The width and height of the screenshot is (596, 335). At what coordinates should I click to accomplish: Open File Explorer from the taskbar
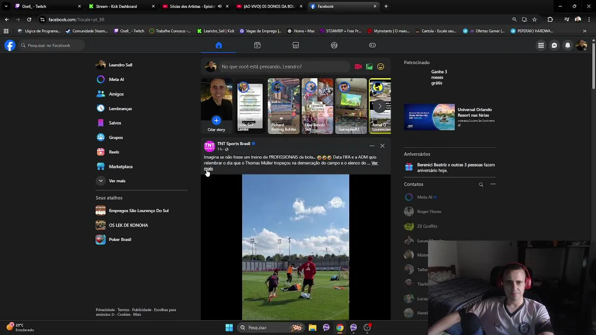(x=312, y=328)
